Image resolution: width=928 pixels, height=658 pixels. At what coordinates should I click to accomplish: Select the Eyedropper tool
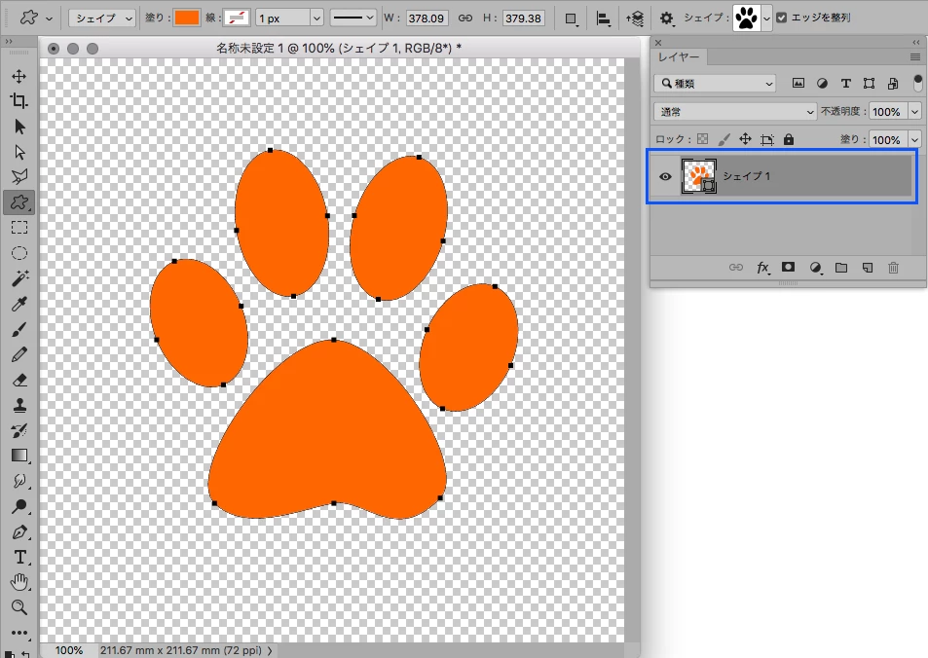19,304
